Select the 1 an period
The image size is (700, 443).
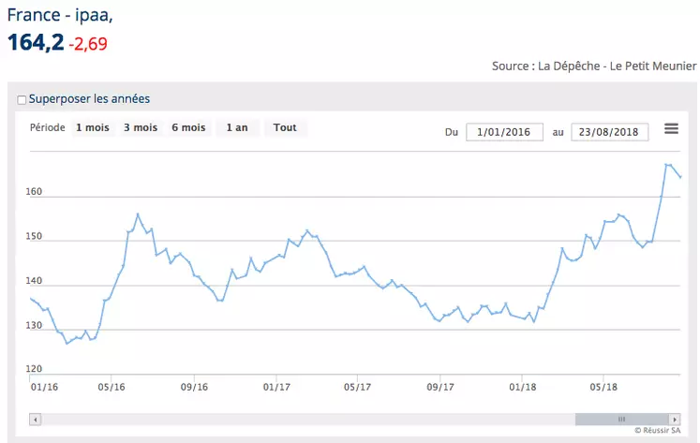point(237,127)
